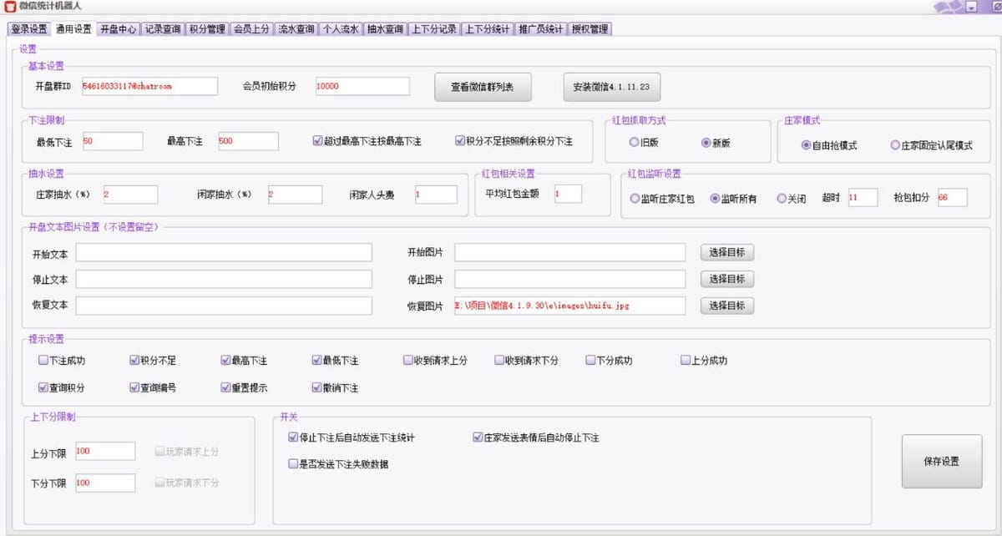1002x536 pixels.
Task: Click the app icon in the title bar
Action: (9, 7)
